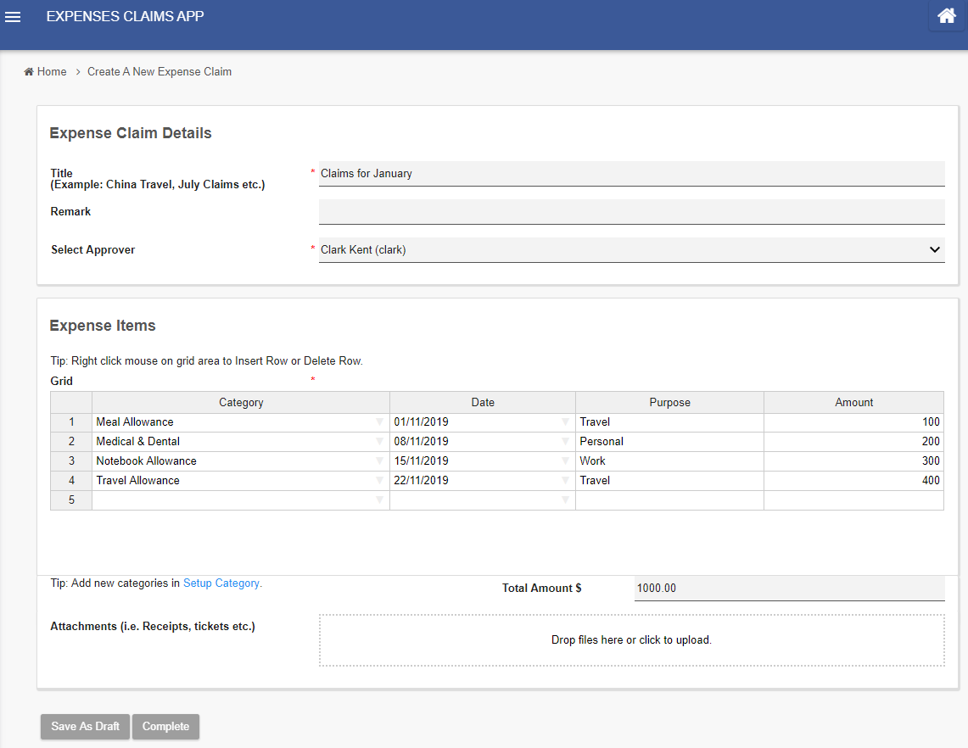Viewport: 968px width, 748px height.
Task: Click the Purpose cell containing Work
Action: [x=669, y=461]
